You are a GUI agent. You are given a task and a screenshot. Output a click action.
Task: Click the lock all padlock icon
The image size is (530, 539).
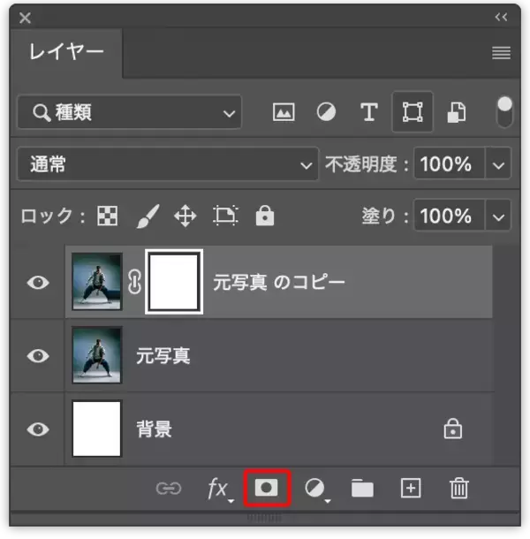click(x=265, y=216)
